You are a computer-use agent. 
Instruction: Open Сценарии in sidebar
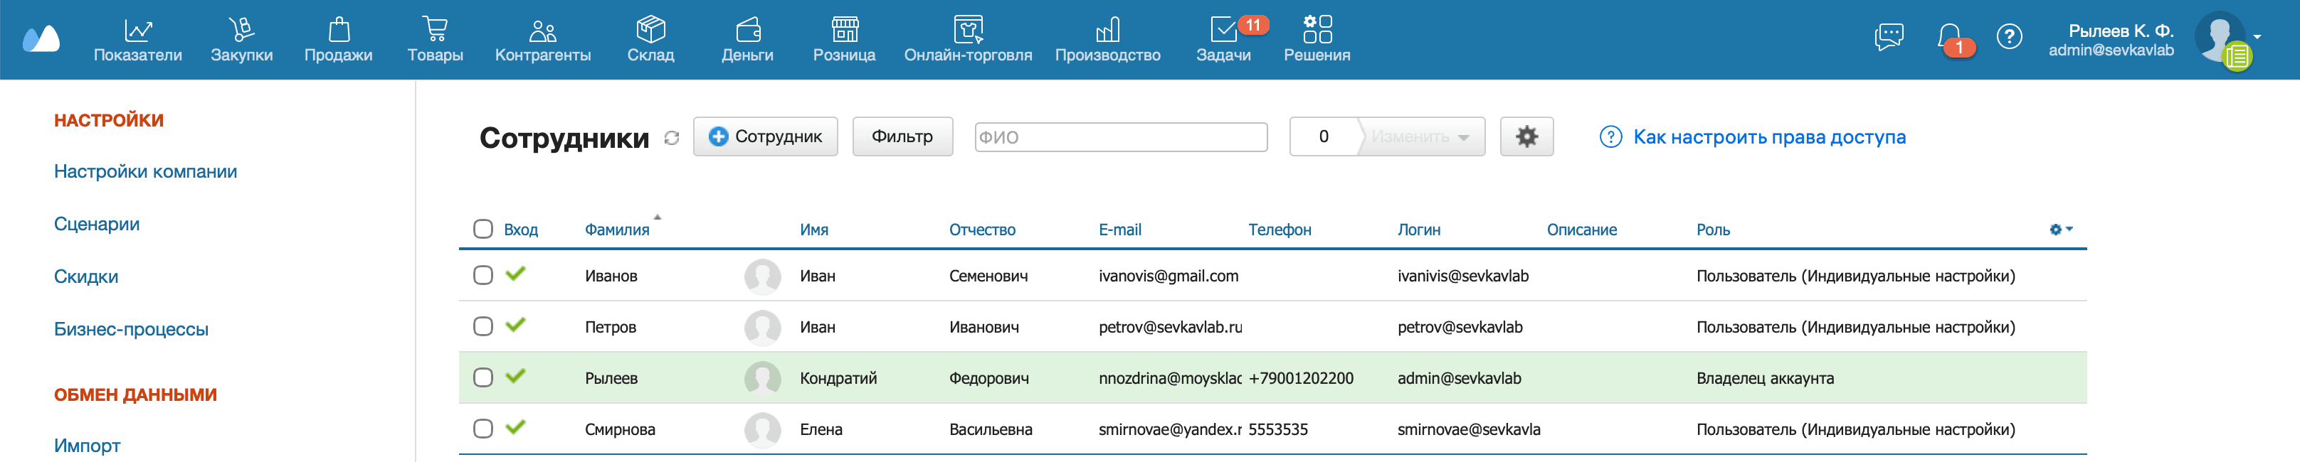97,224
